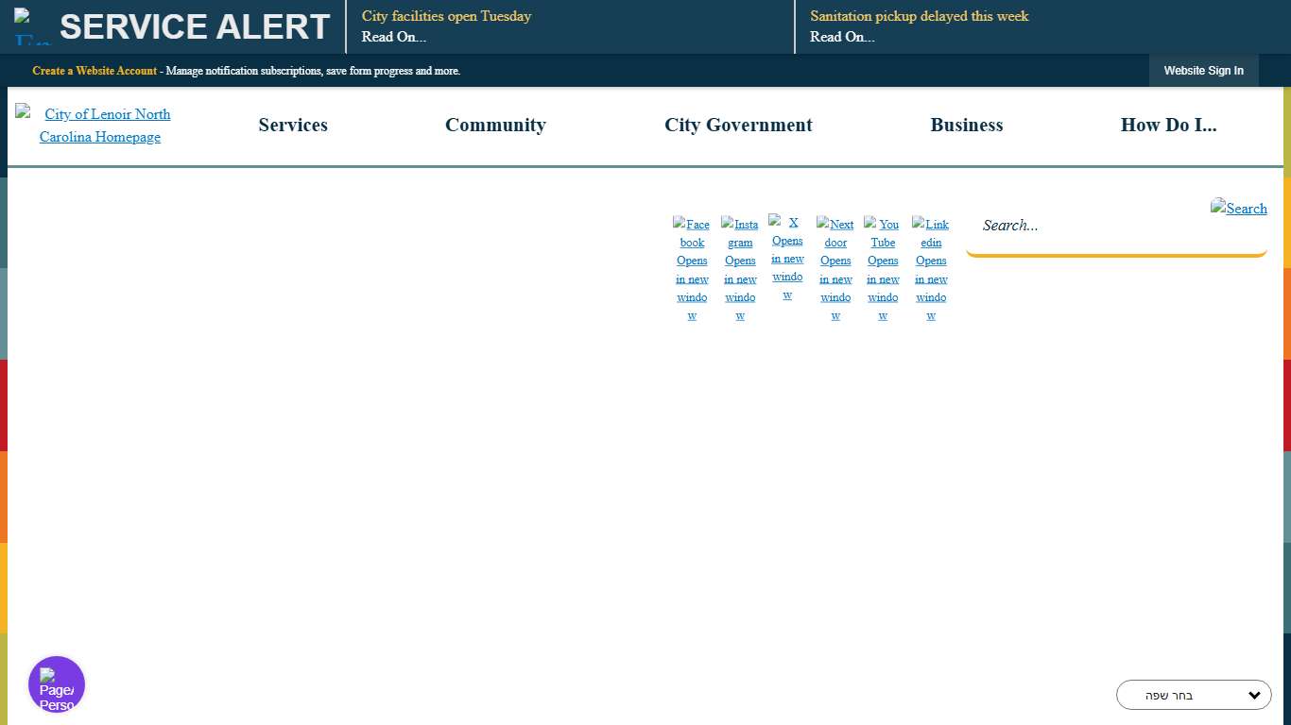
Task: Open the Business menu
Action: coord(966,126)
